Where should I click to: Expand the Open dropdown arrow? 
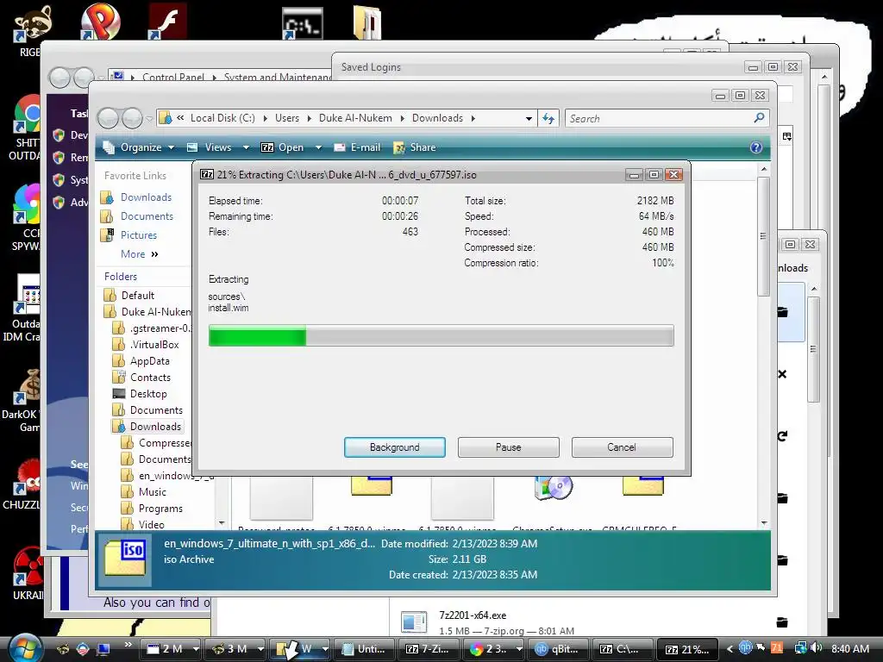coord(318,147)
